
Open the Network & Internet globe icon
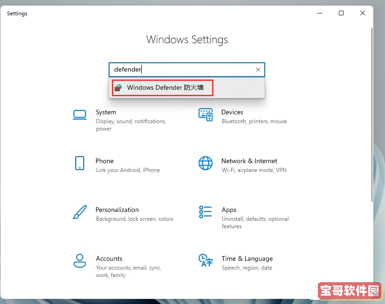click(206, 163)
